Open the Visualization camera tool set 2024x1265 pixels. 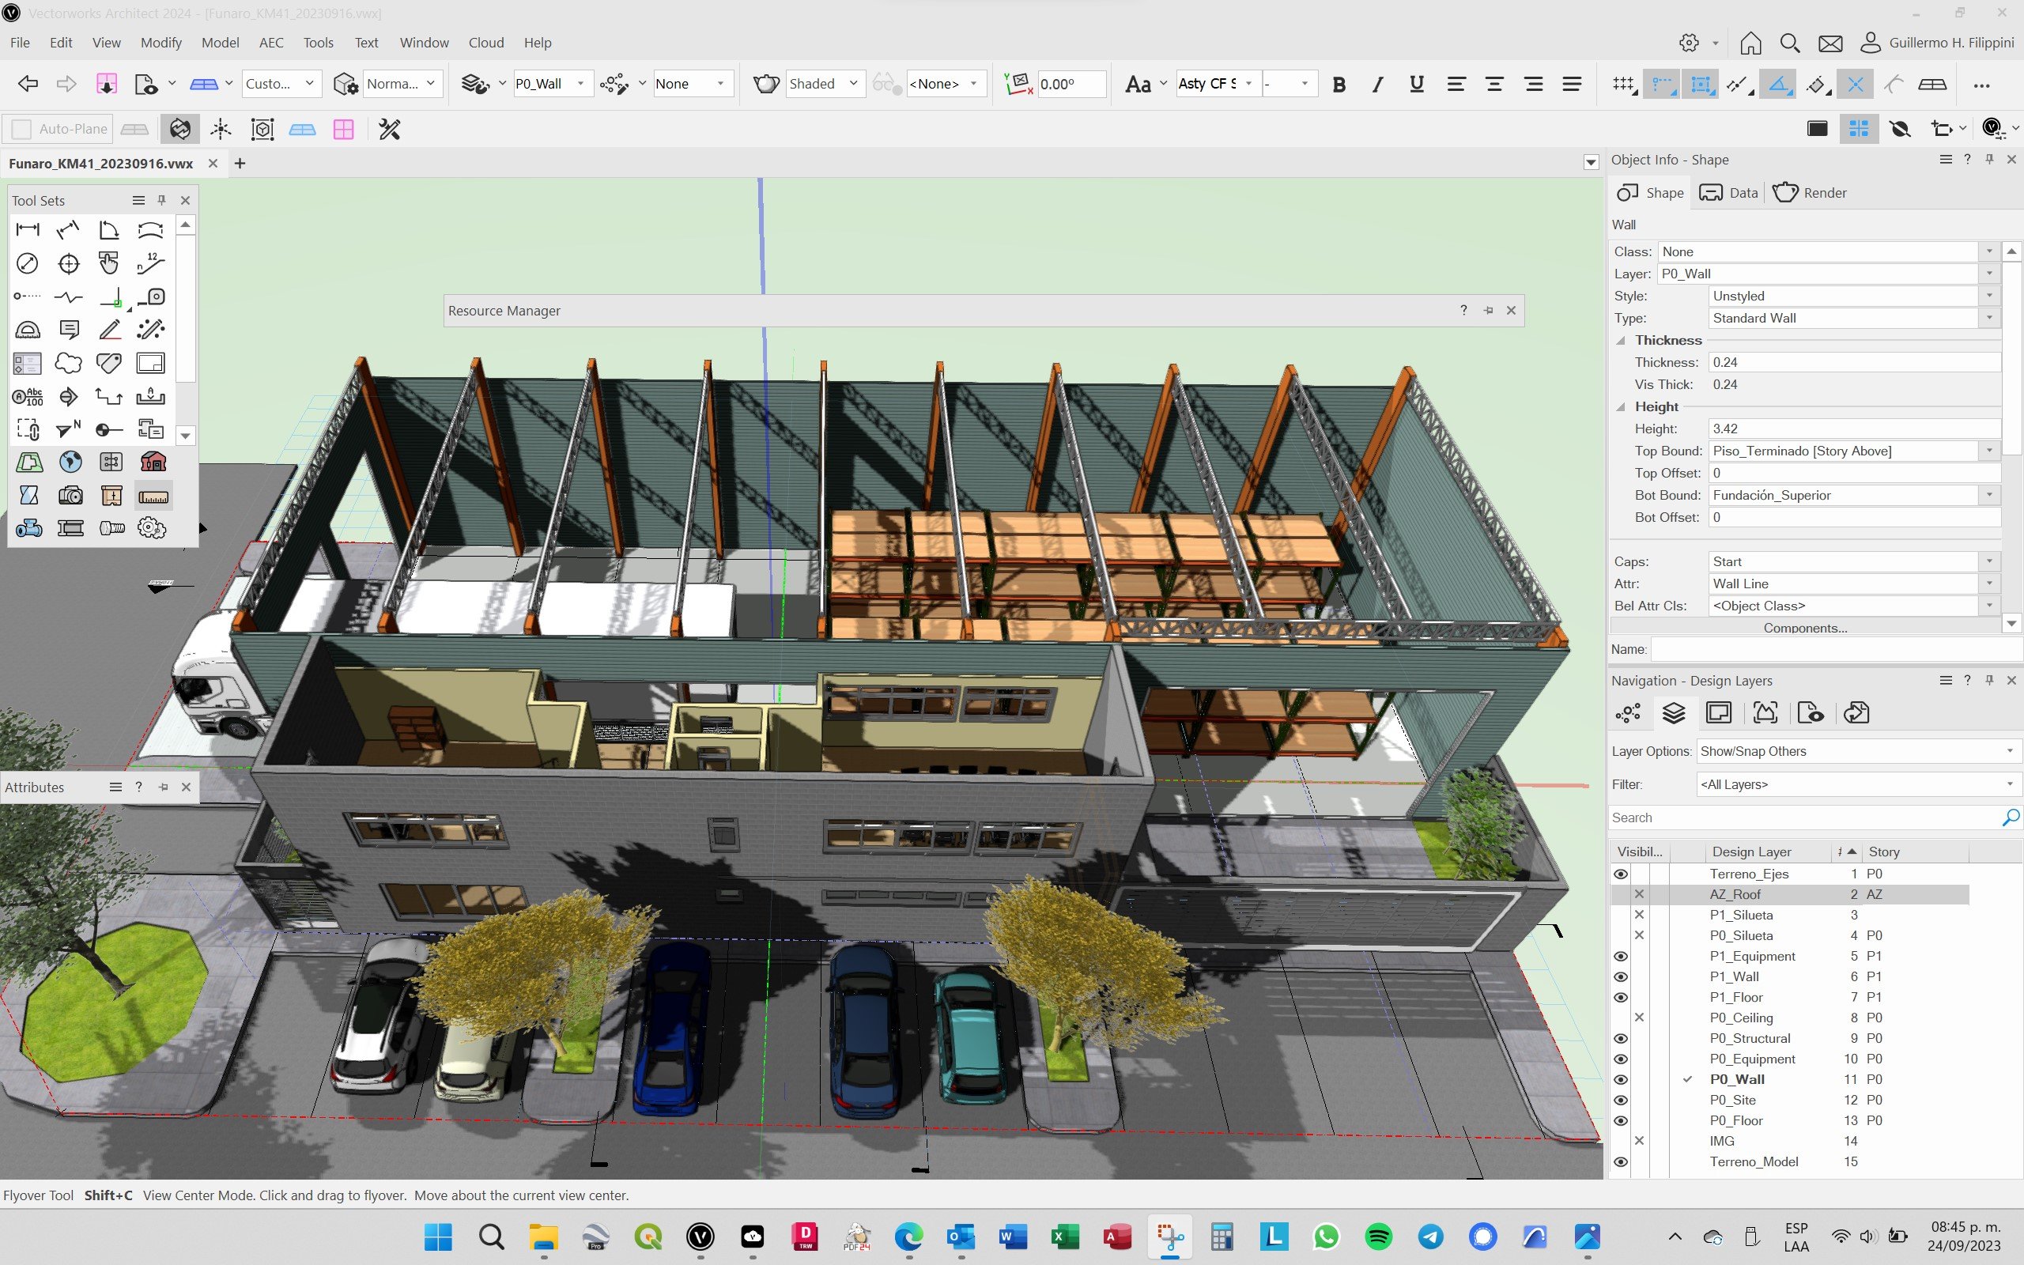[x=70, y=497]
